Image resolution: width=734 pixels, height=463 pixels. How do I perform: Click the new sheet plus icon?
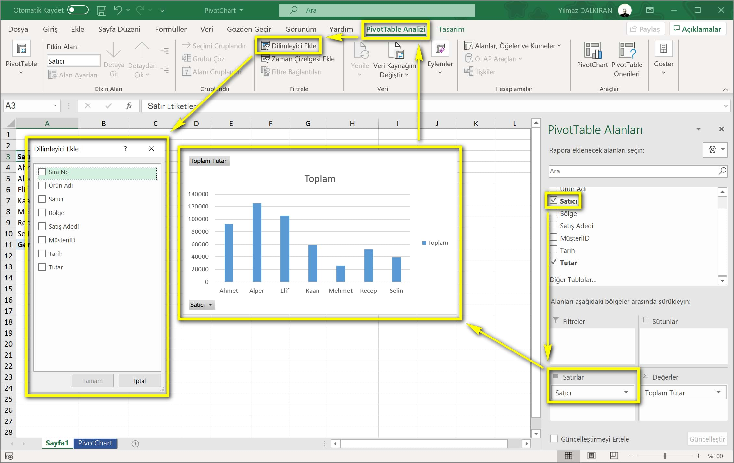(135, 444)
